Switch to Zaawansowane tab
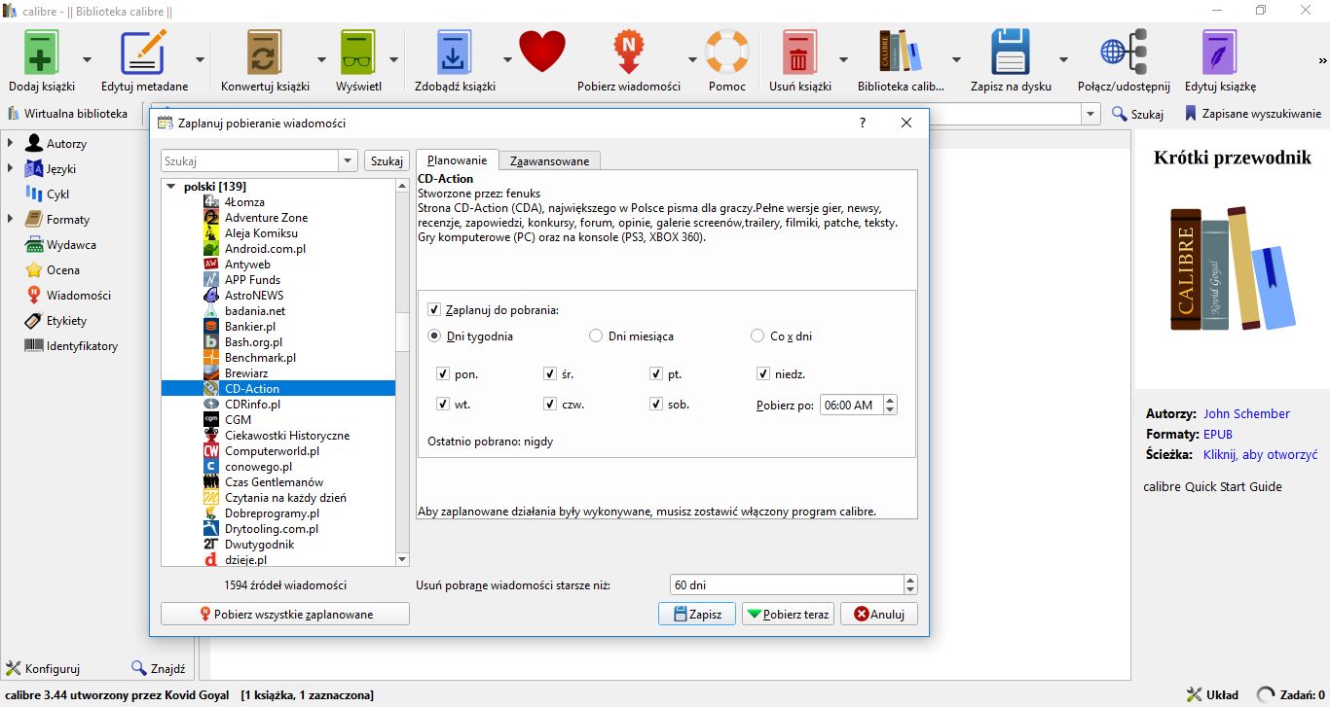Viewport: 1330px width, 707px height. tap(550, 160)
